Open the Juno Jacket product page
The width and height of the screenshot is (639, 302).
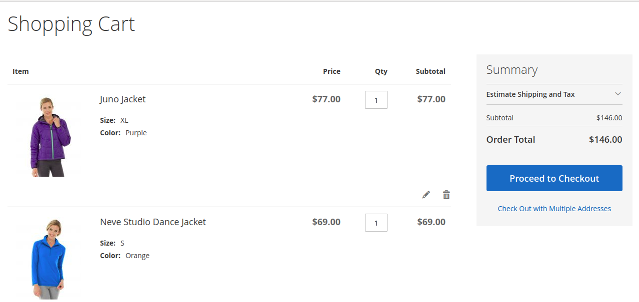(122, 99)
